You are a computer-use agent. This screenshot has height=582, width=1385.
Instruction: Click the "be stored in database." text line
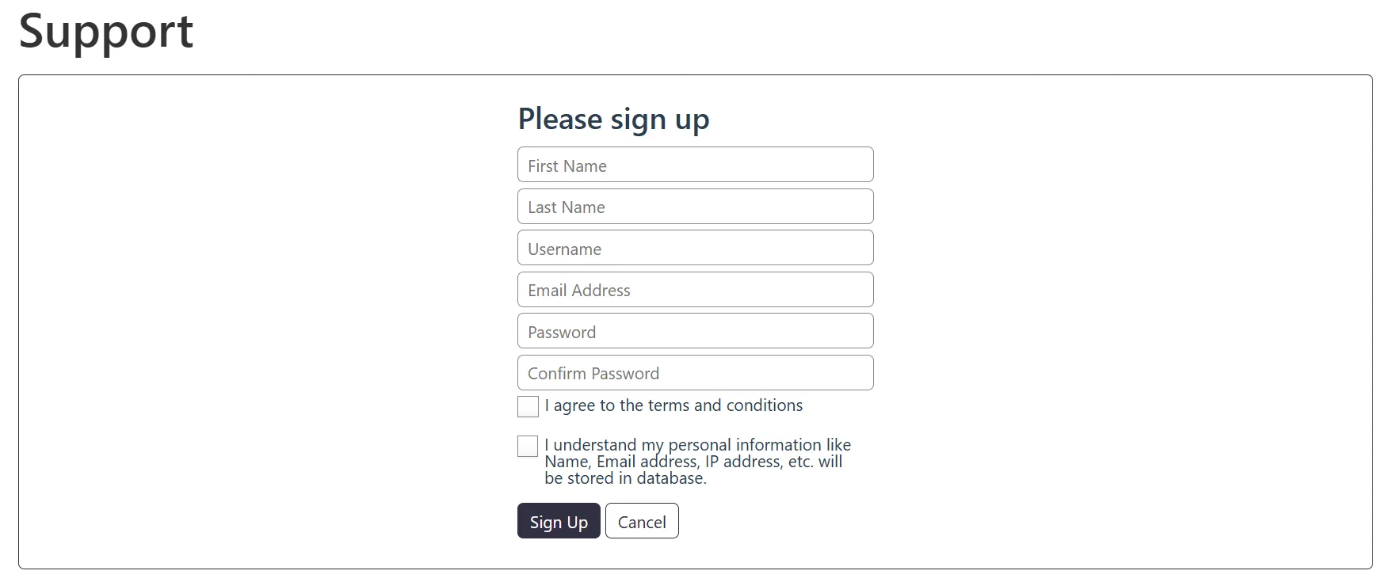tap(625, 478)
